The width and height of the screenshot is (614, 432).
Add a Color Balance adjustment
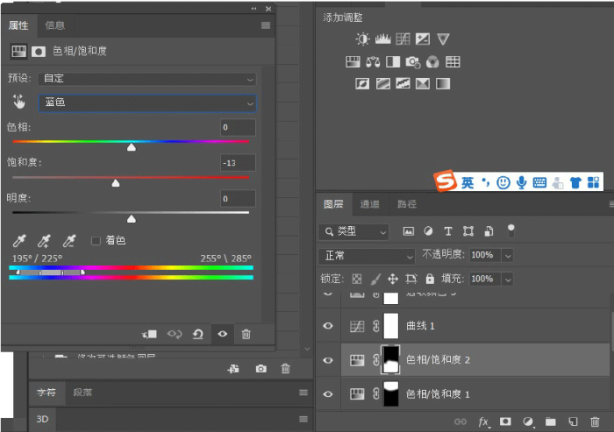[373, 62]
